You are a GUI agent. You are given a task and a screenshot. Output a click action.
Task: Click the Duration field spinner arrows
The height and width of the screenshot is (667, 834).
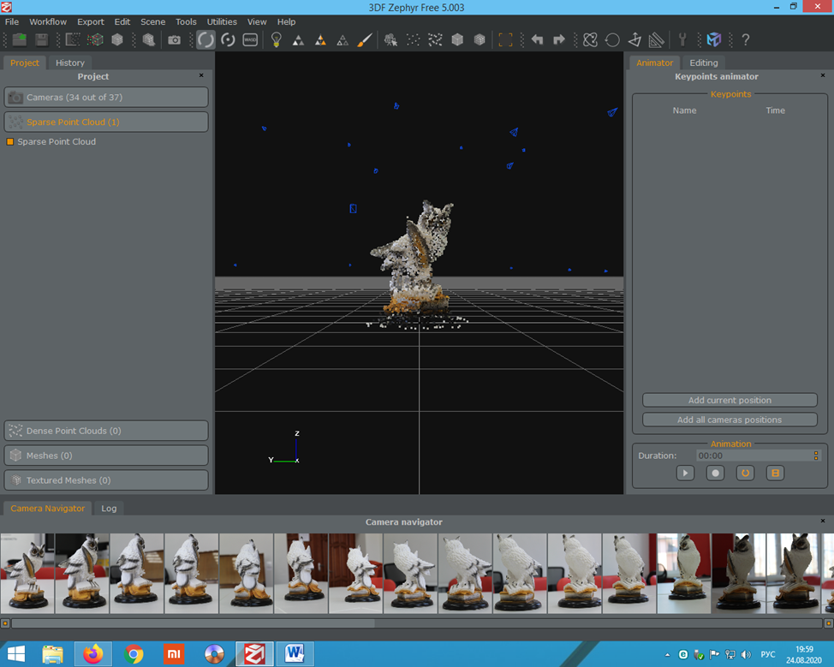(816, 456)
